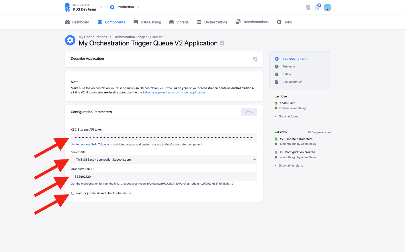The height and width of the screenshot is (252, 405).
Task: Open the Documentation link
Action: coord(292,82)
